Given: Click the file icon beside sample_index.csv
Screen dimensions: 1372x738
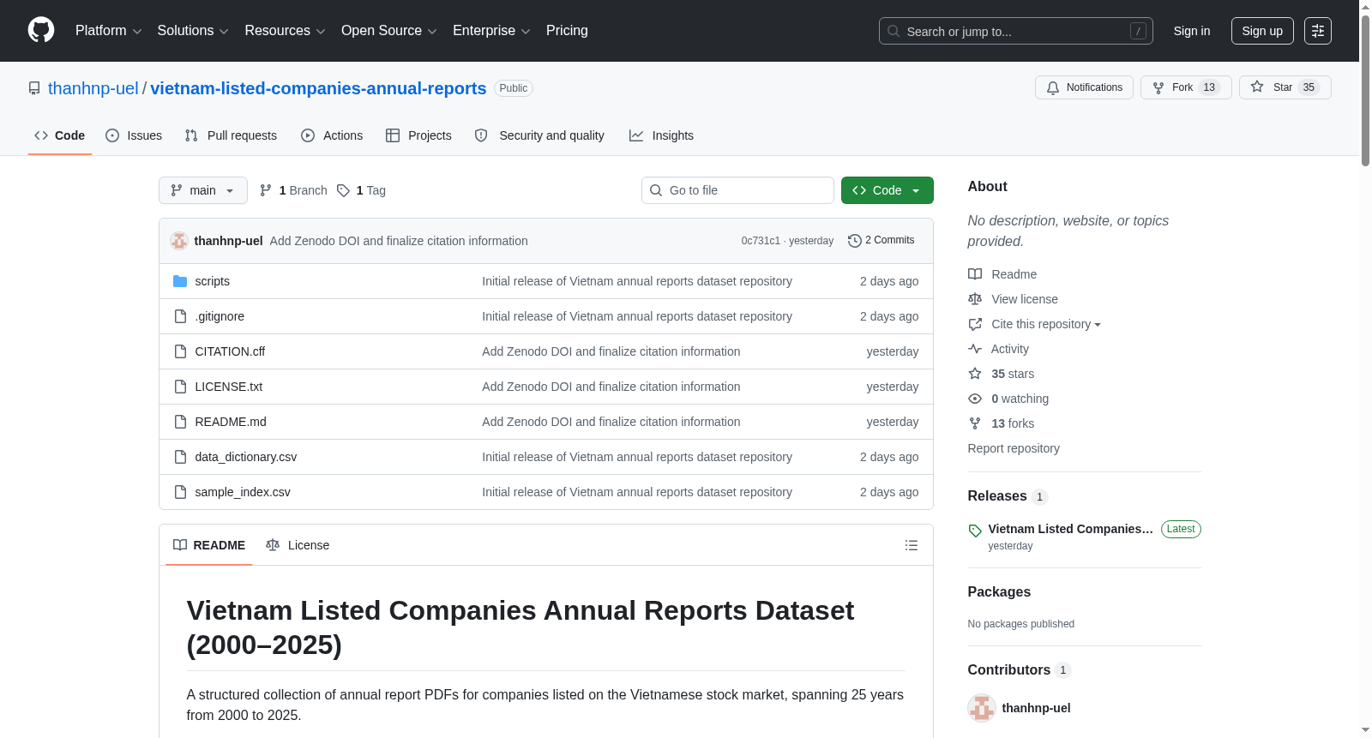Looking at the screenshot, I should [x=180, y=492].
